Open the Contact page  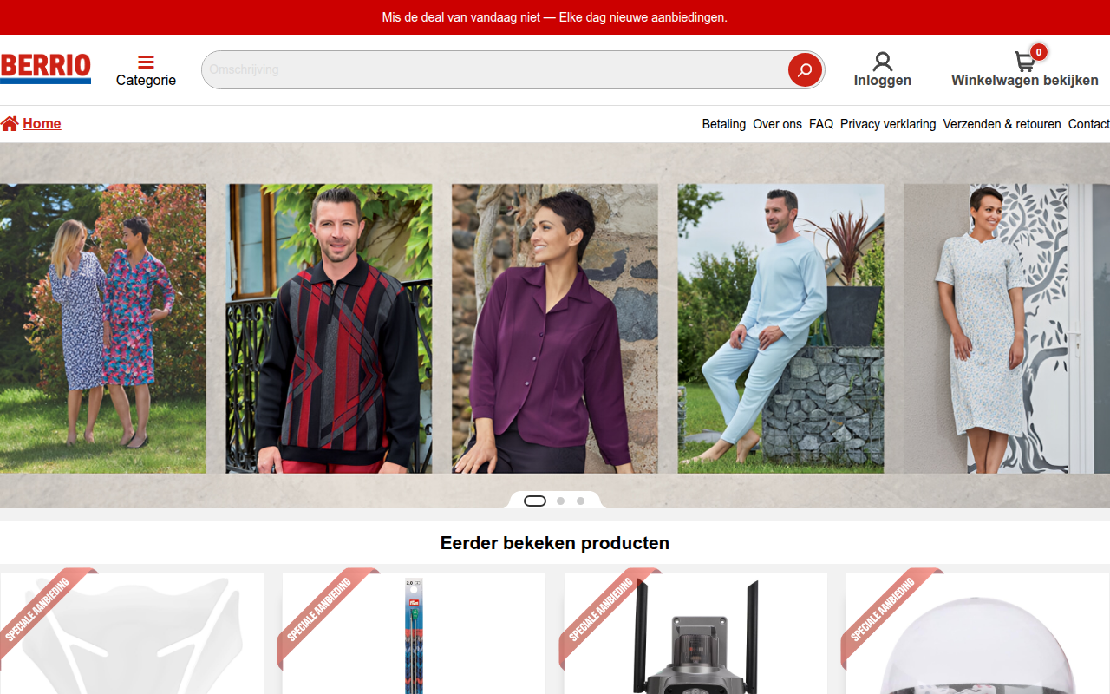(x=1089, y=124)
